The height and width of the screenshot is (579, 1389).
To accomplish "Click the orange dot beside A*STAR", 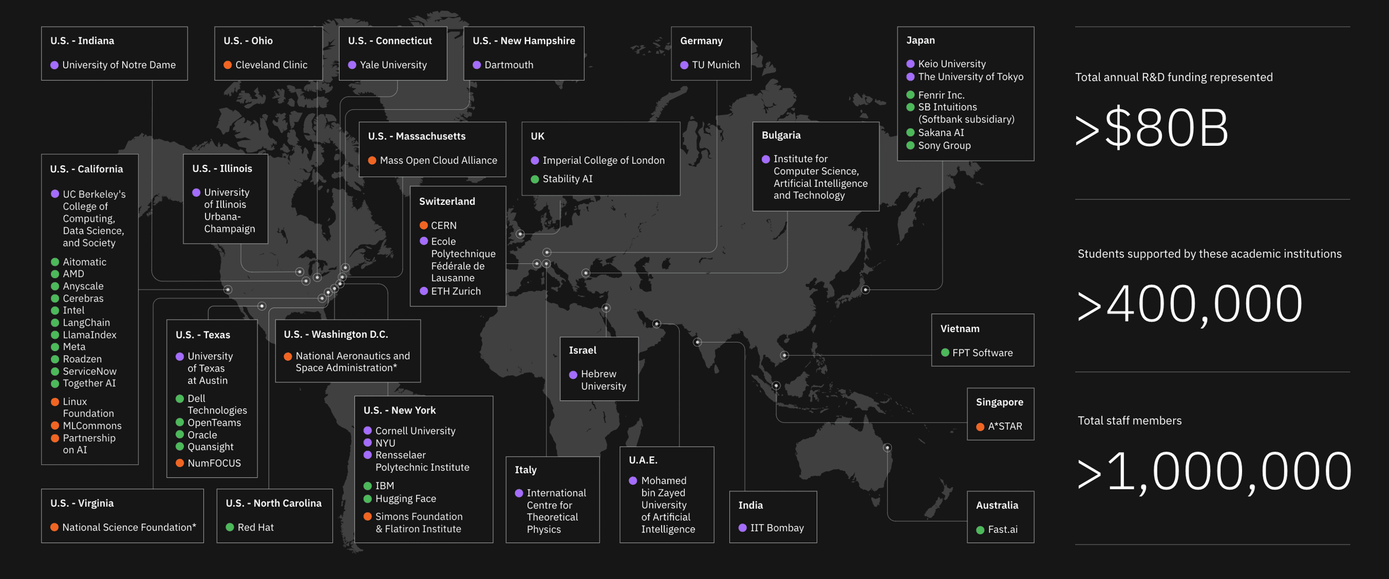I will click(980, 427).
